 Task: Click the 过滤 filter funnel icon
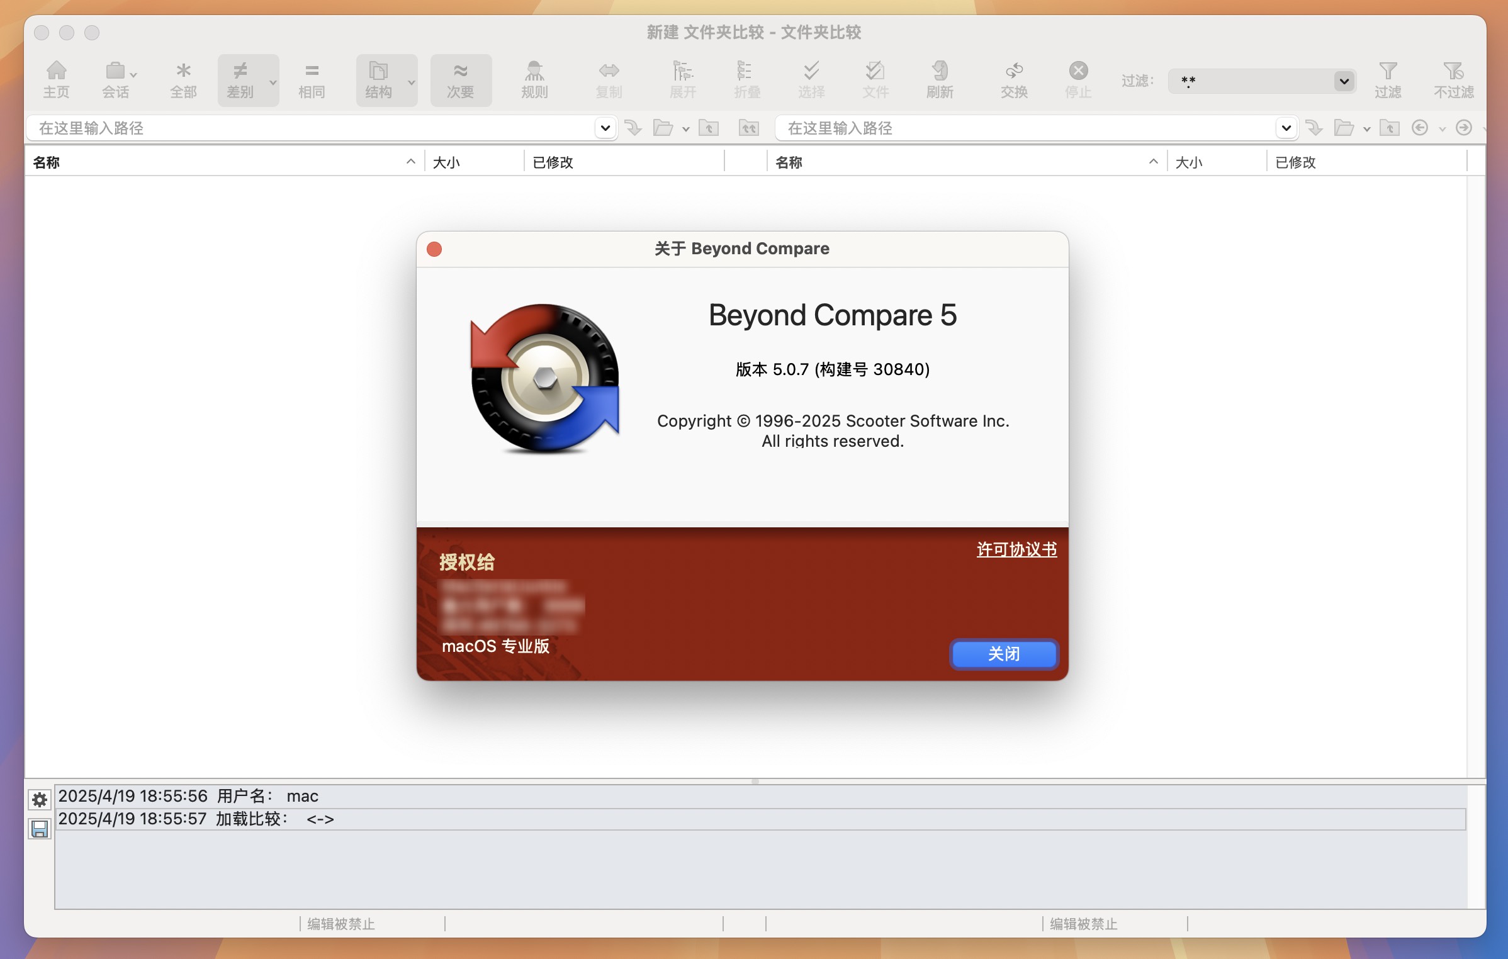click(x=1388, y=80)
